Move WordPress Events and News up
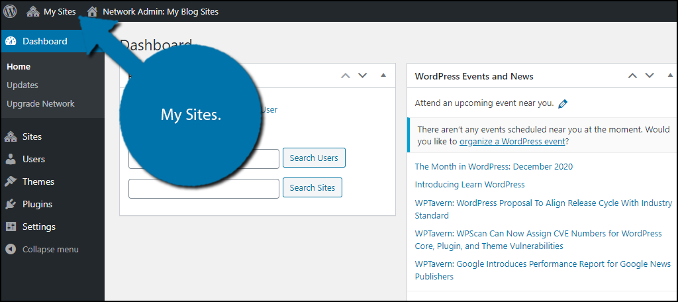Image resolution: width=678 pixels, height=302 pixels. [632, 75]
